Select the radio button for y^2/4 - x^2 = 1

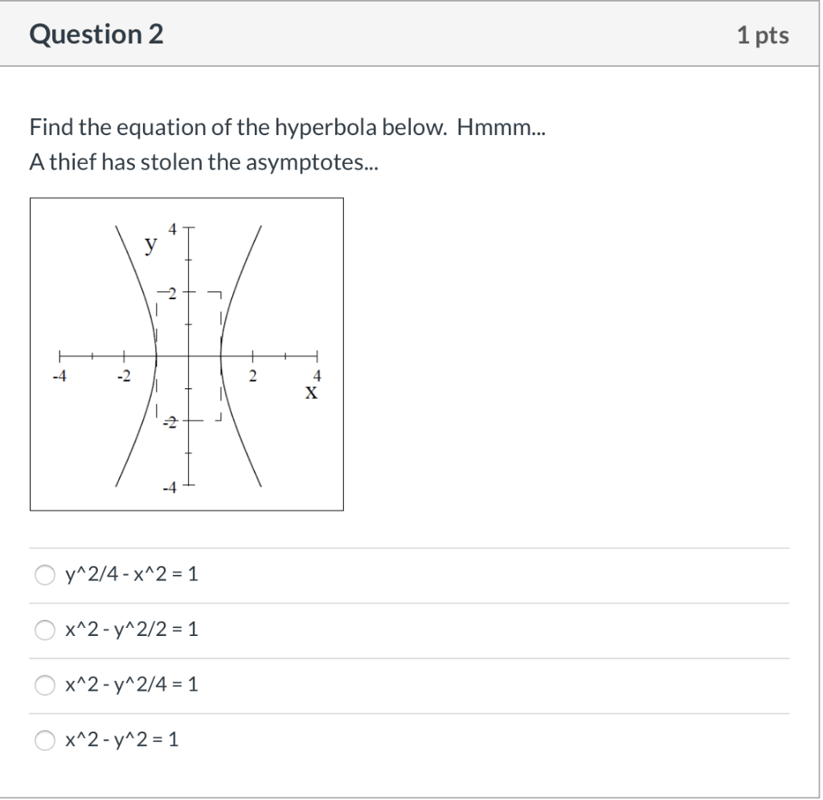[x=44, y=574]
